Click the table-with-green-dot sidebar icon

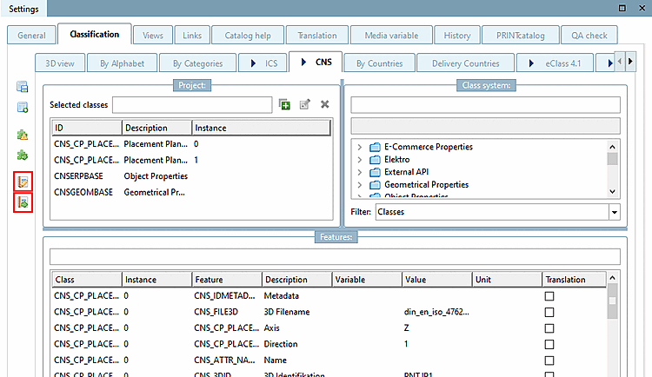[x=22, y=107]
